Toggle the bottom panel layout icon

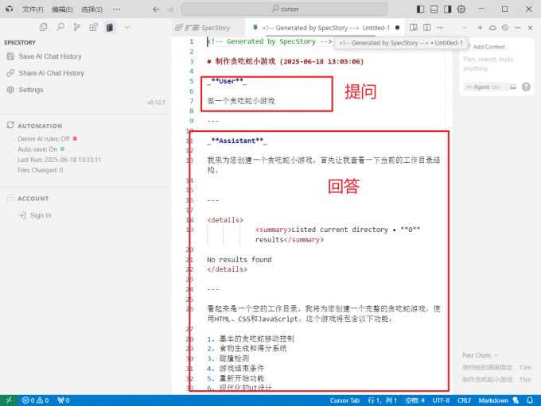[434, 9]
